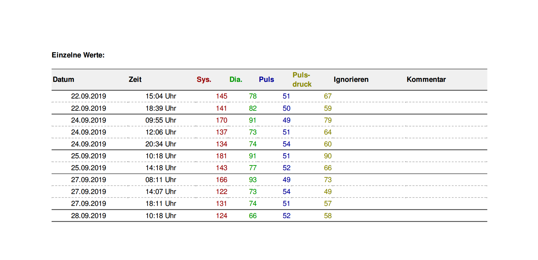Select systolic value 134

click(x=222, y=144)
